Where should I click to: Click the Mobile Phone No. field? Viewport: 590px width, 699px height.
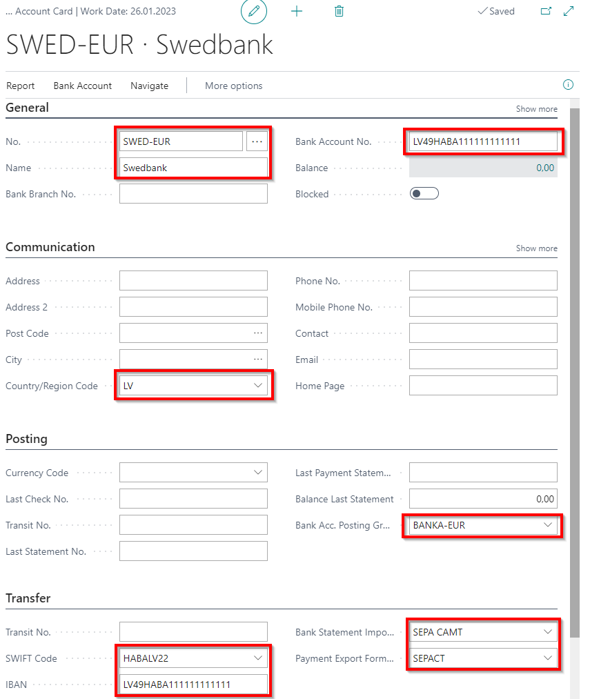484,306
